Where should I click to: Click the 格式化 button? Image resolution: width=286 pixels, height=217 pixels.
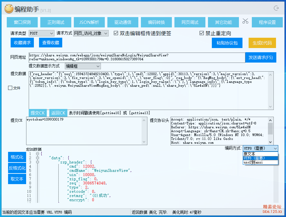coord(17,157)
